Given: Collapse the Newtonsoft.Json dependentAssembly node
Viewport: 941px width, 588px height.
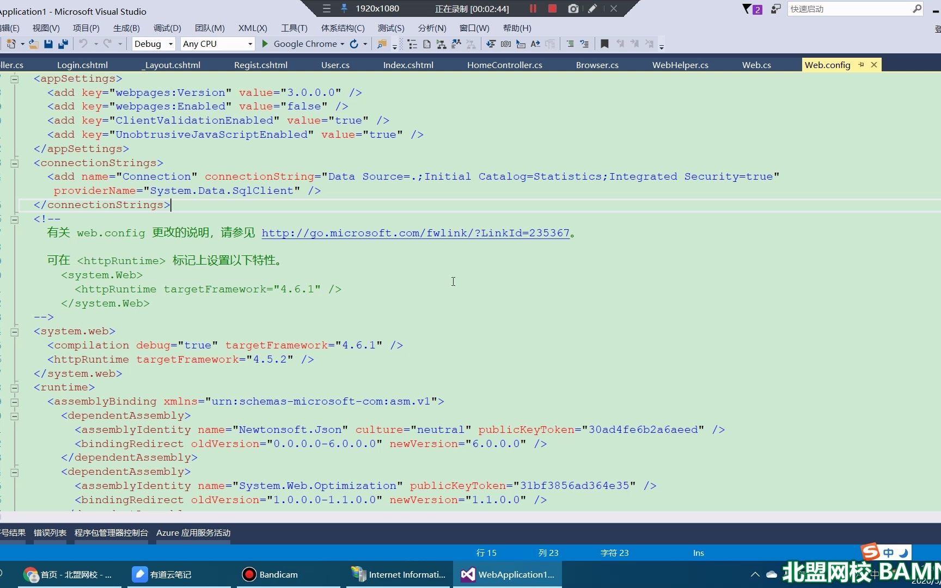Looking at the screenshot, I should [15, 416].
